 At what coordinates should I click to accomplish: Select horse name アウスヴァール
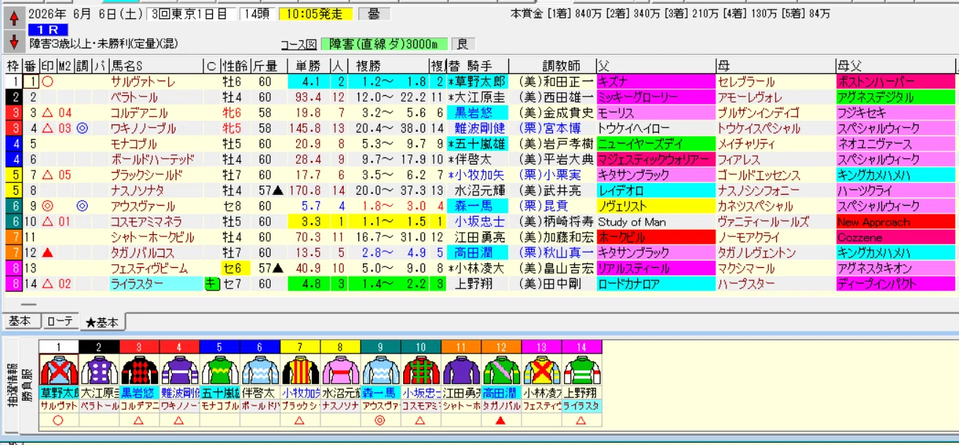pyautogui.click(x=143, y=206)
